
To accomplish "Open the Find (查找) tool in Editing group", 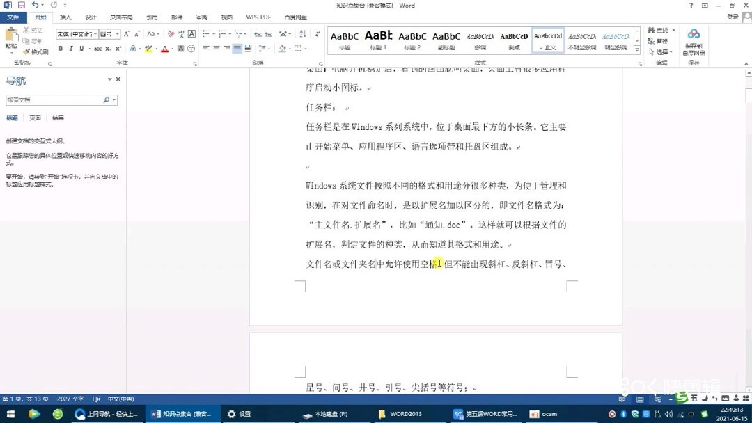I will coord(661,31).
